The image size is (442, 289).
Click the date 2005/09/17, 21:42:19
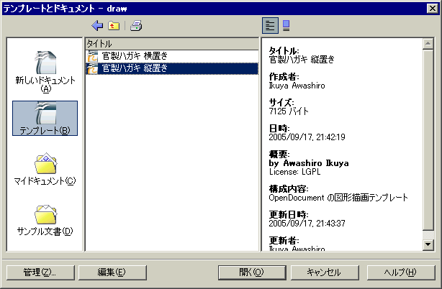(307, 137)
